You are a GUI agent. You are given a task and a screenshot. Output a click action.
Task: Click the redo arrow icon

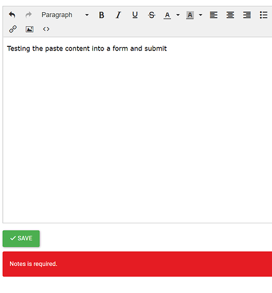pyautogui.click(x=29, y=15)
